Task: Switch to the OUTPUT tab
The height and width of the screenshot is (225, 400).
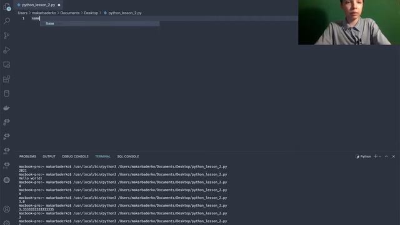Action: 49,156
